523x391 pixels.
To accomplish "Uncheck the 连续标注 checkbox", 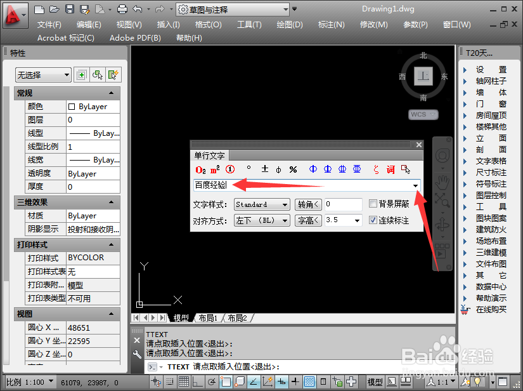I will pos(373,220).
